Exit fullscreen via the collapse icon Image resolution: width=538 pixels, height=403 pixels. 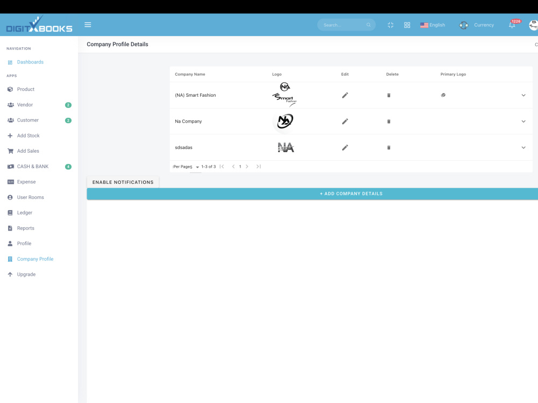pyautogui.click(x=391, y=25)
